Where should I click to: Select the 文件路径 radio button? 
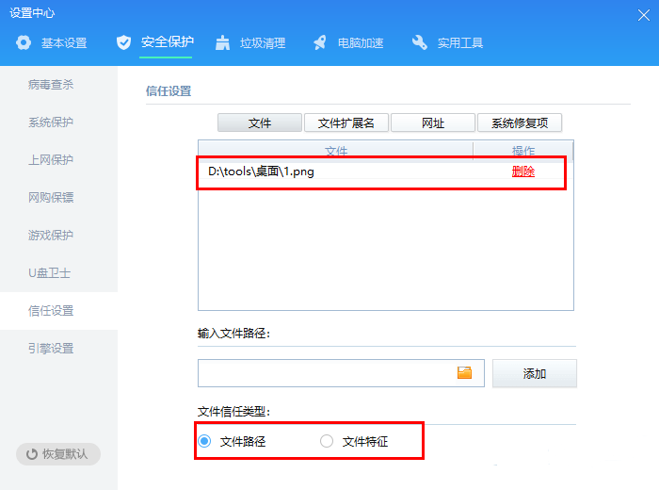(204, 441)
